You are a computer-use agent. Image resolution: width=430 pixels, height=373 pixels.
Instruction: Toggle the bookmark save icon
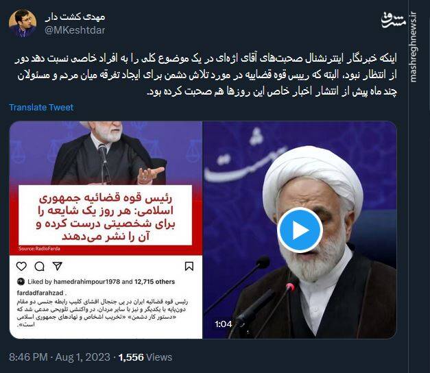pyautogui.click(x=189, y=266)
